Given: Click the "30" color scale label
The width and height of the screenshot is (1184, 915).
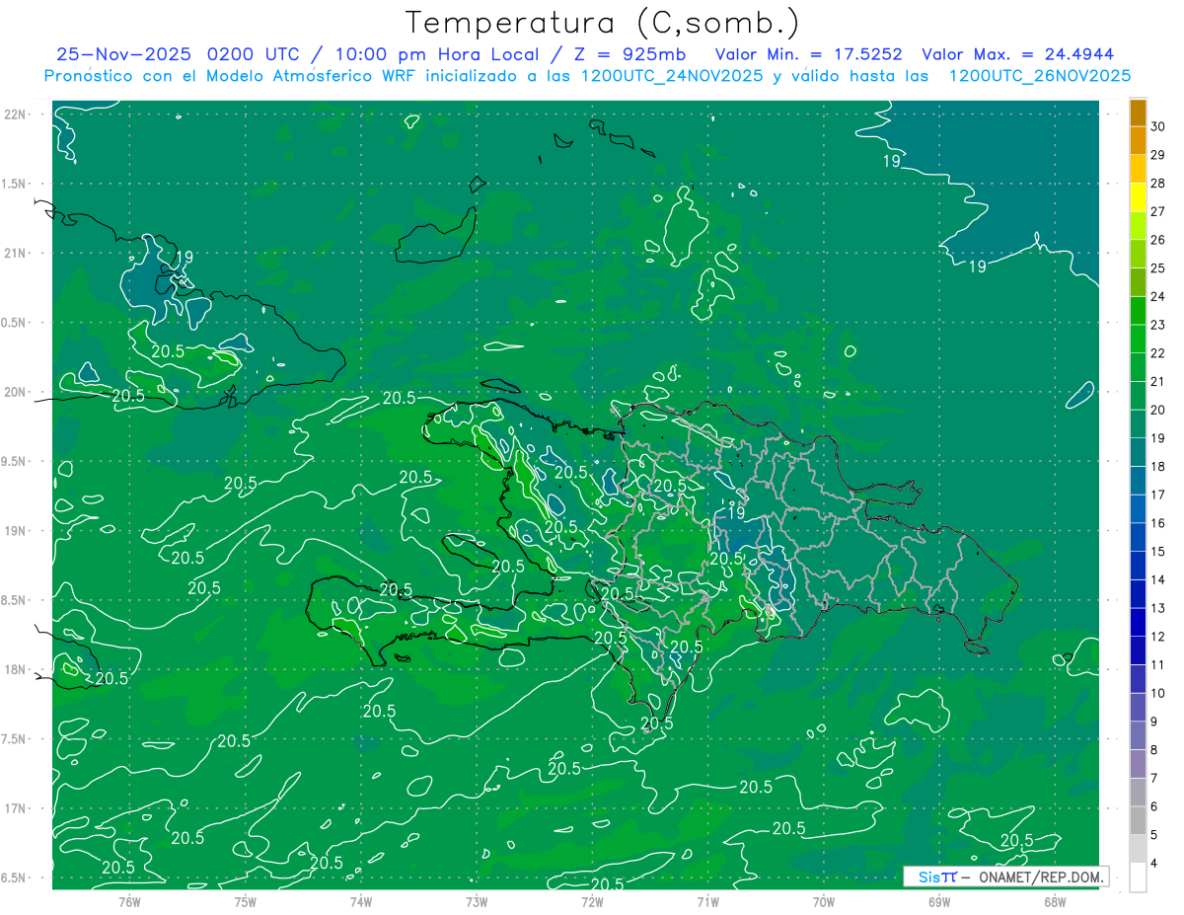Looking at the screenshot, I should pyautogui.click(x=1158, y=126).
